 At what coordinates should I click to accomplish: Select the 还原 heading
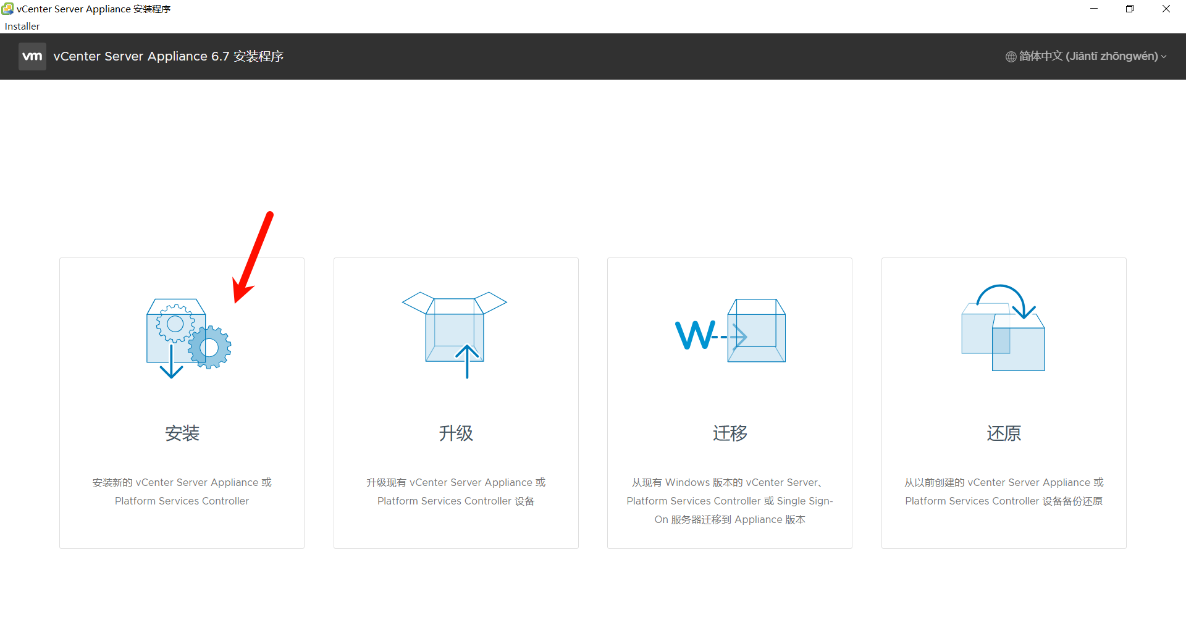pos(1004,433)
